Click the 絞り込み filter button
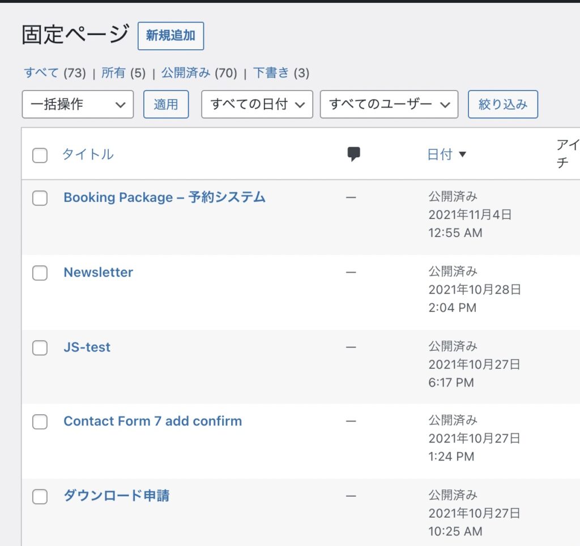This screenshot has width=580, height=546. point(502,104)
